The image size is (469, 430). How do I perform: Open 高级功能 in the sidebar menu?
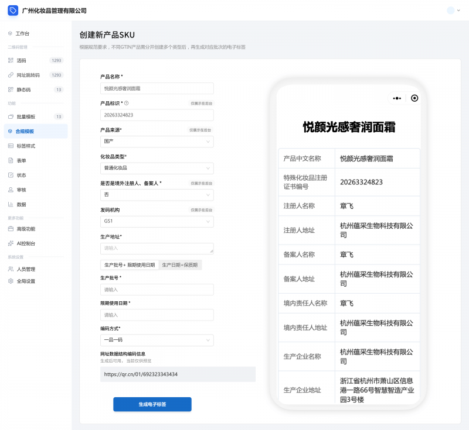point(36,229)
